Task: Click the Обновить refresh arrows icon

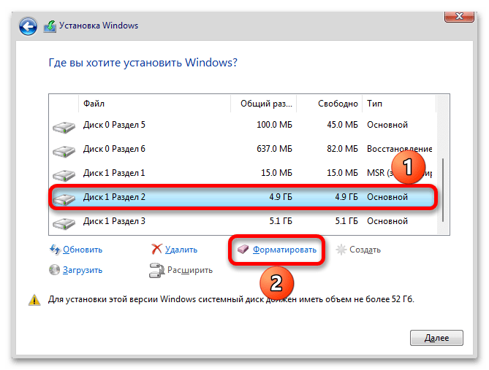Action: (x=55, y=250)
